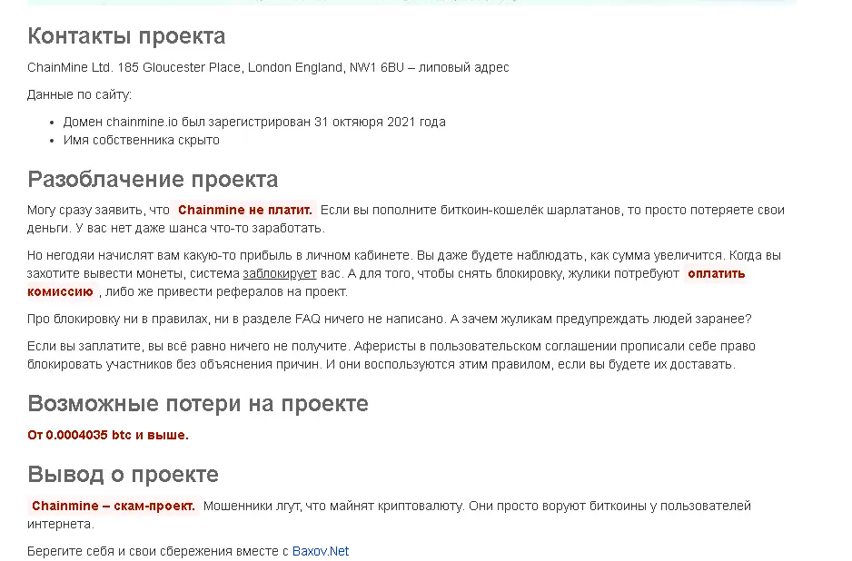The image size is (852, 561).
Task: Click the red phrase «оплатить»
Action: [716, 273]
